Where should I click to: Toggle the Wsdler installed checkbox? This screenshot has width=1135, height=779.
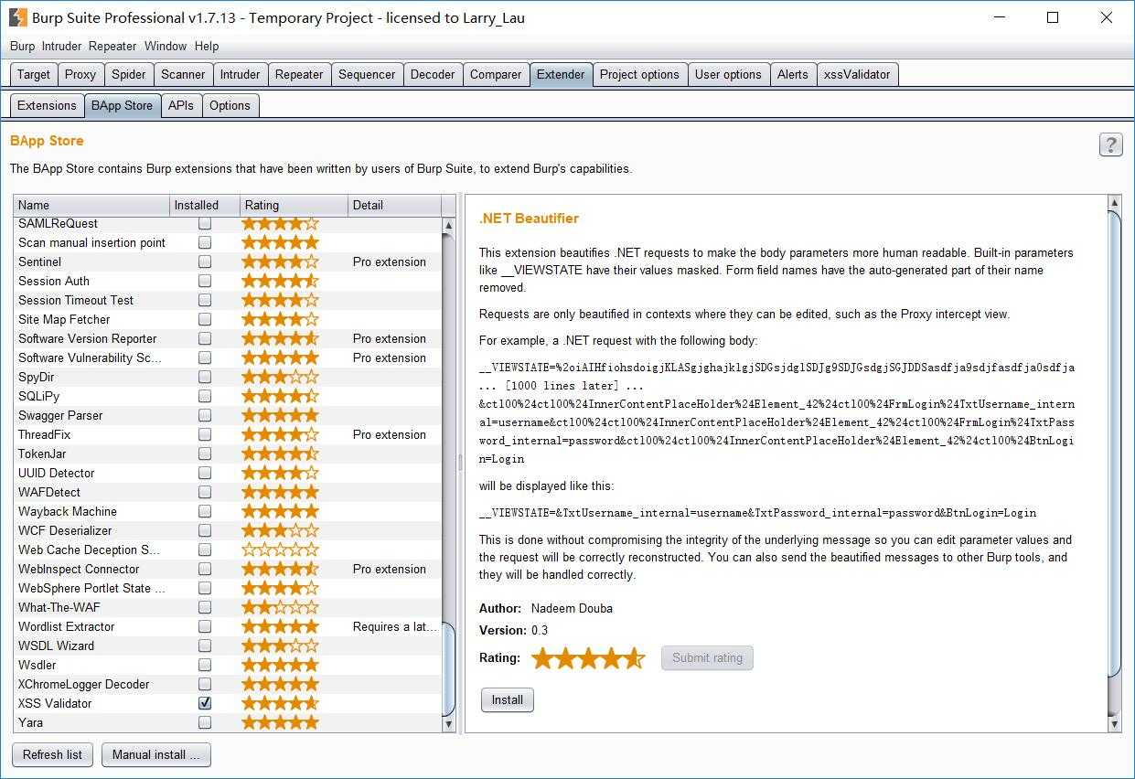click(205, 665)
